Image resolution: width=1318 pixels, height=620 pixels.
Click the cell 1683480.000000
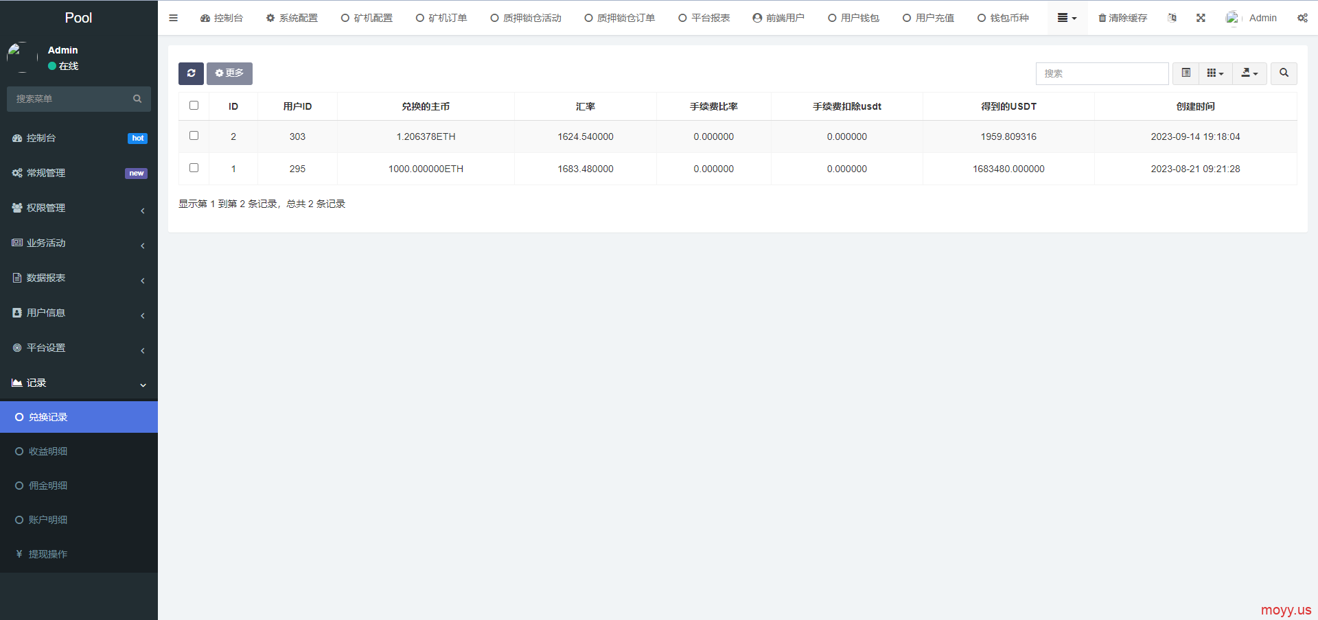[1008, 169]
